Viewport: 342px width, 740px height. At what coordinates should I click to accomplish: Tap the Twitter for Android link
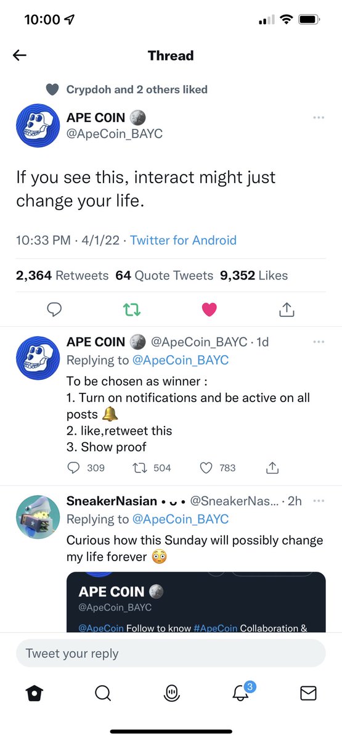pos(183,240)
